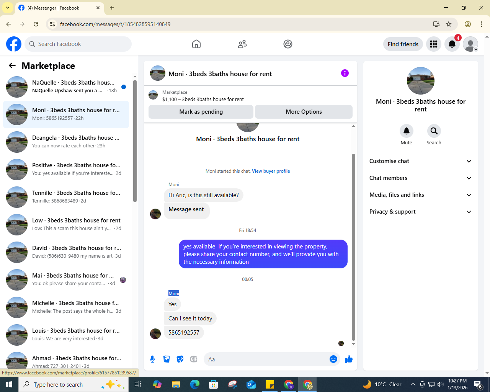Open Windows notification center icon
Screen dimensions: 490x392
(478, 384)
